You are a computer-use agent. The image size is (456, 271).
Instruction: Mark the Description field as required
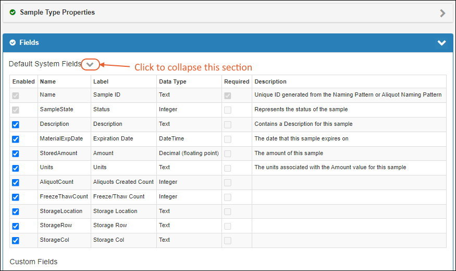(x=228, y=125)
